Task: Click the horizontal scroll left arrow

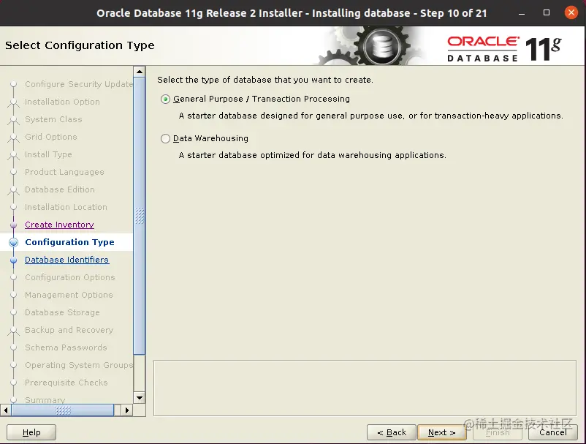Action: pos(6,410)
